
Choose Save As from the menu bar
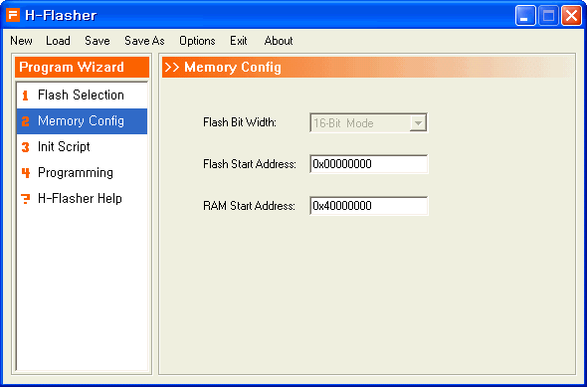[144, 41]
